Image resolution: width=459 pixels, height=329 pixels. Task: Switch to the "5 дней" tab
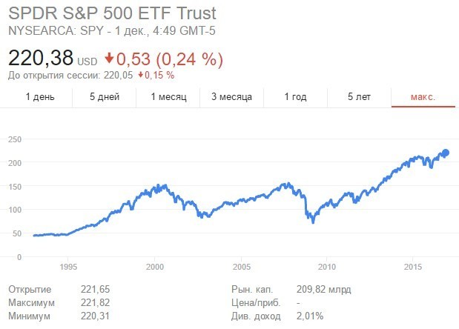tap(104, 97)
